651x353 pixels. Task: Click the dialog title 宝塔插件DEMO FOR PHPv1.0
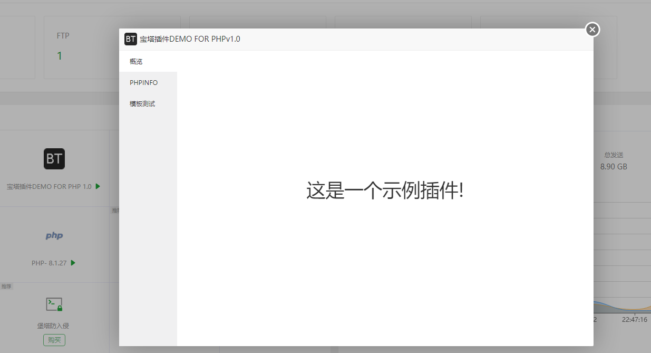(x=190, y=39)
